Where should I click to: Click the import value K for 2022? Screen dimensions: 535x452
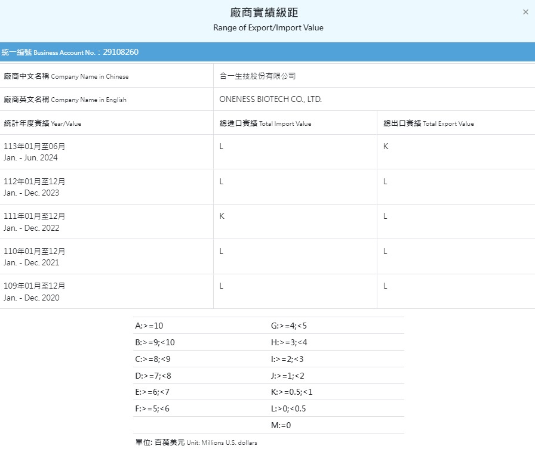(x=222, y=216)
